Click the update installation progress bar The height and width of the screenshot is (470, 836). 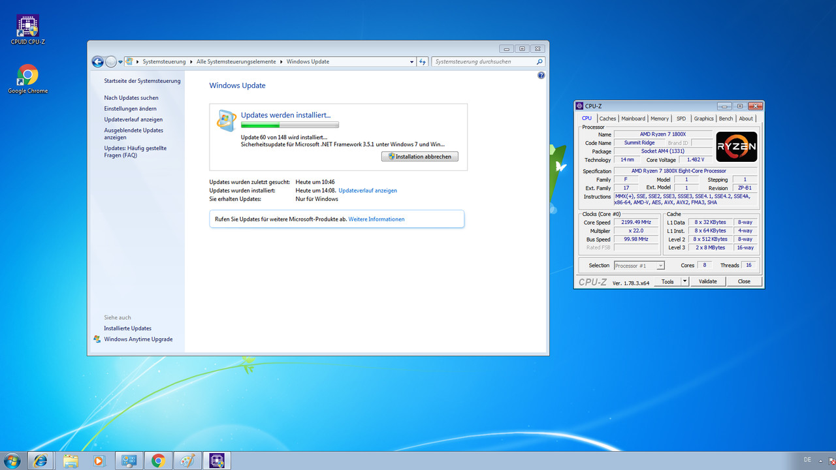pyautogui.click(x=290, y=125)
